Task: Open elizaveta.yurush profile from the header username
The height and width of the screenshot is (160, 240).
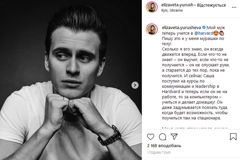Action: (x=177, y=5)
